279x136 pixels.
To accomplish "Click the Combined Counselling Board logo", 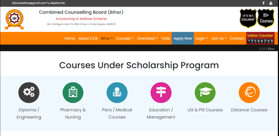I will pyautogui.click(x=14, y=19).
